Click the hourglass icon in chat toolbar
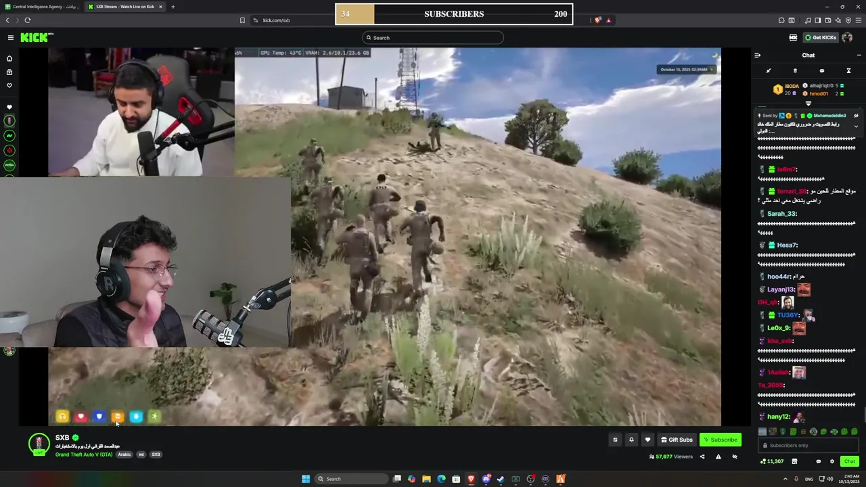866x487 pixels. tap(848, 71)
